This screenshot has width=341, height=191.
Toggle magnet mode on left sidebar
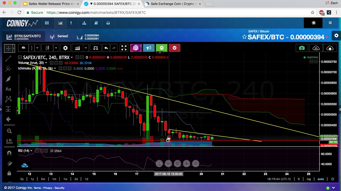pos(9,153)
